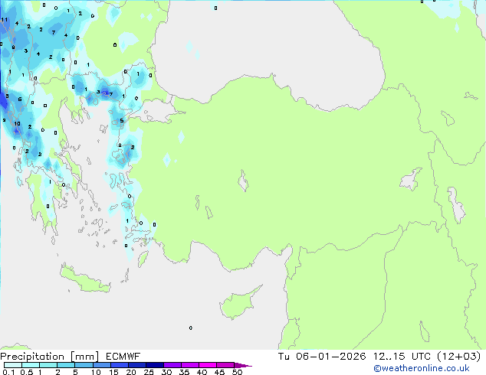This screenshot has height=375, width=486.
Task: Click the 5–10 mm legend swatch
Action: coord(84,365)
